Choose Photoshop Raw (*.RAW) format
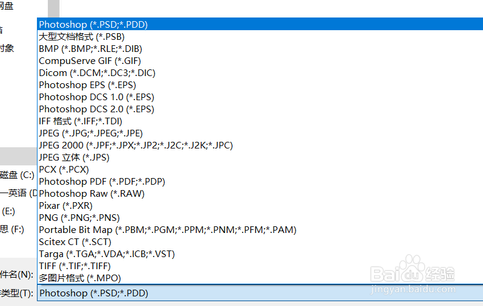 tap(260, 194)
